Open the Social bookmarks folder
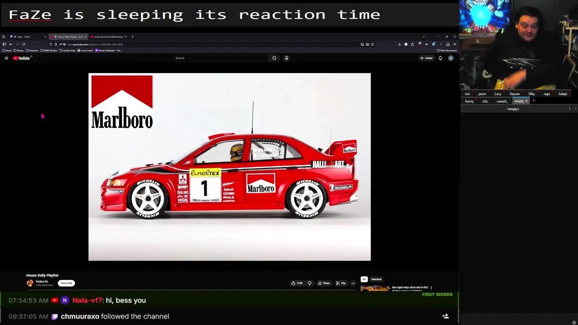 (x=7, y=51)
